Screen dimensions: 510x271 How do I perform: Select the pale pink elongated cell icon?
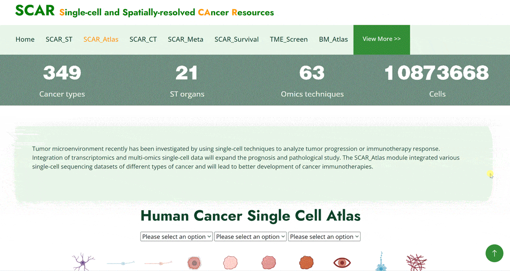pyautogui.click(x=158, y=263)
